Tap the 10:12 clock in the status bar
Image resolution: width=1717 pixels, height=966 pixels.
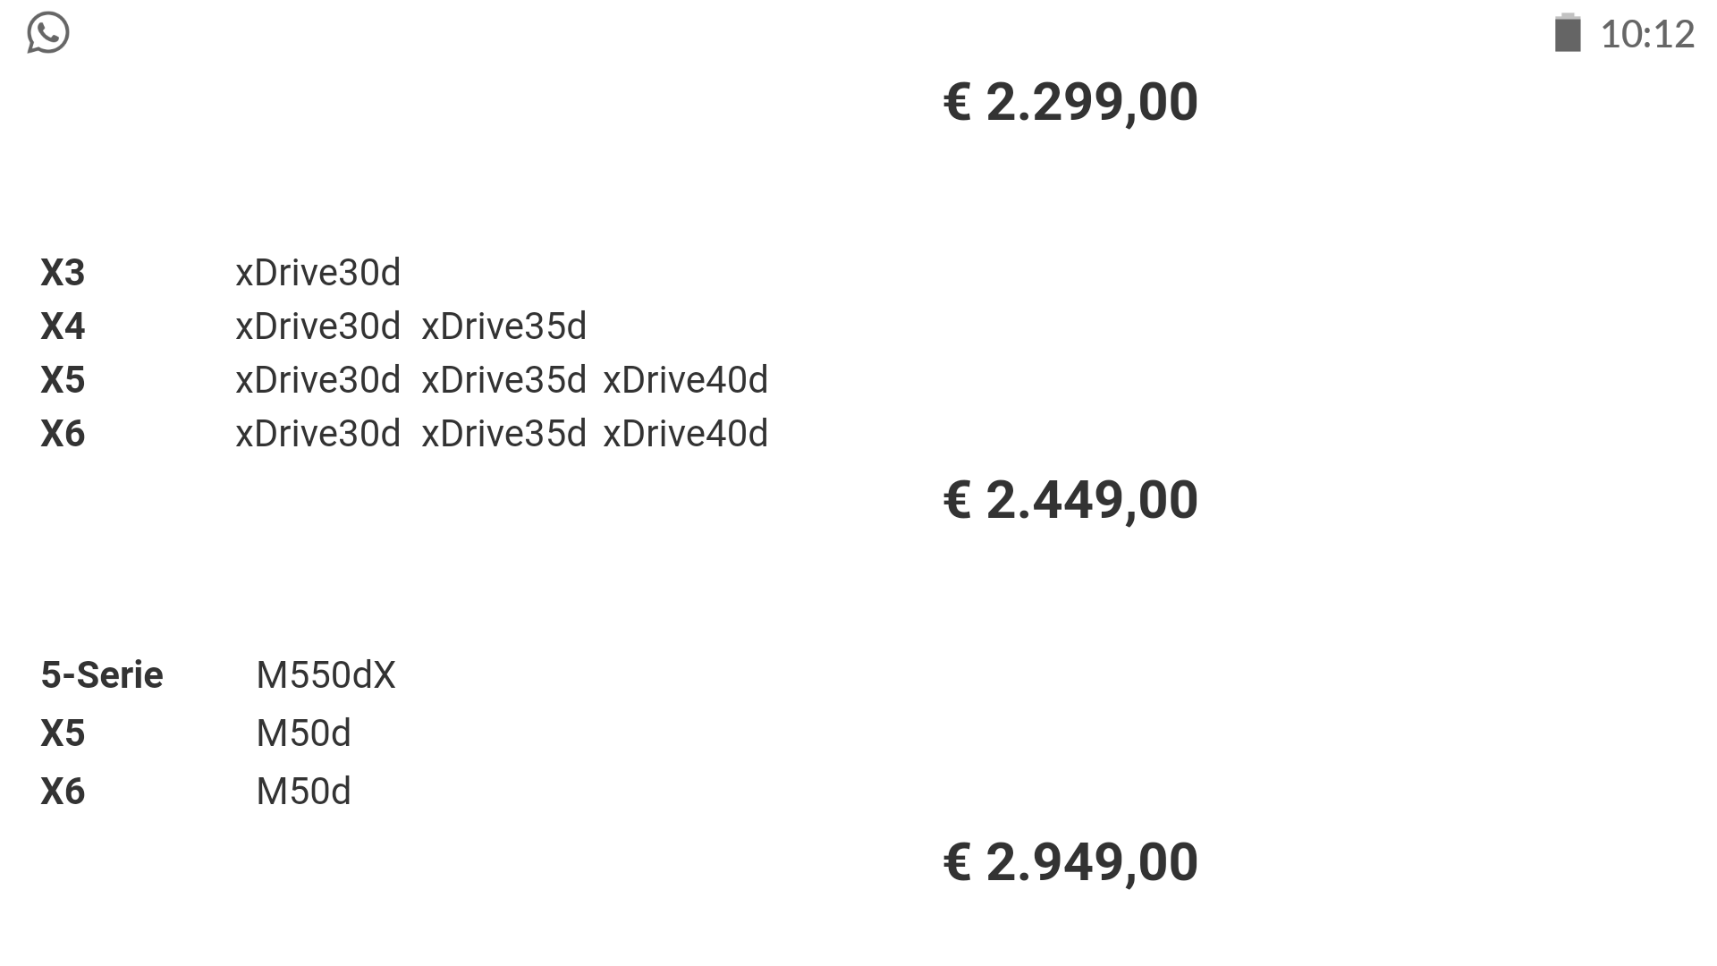(1647, 35)
